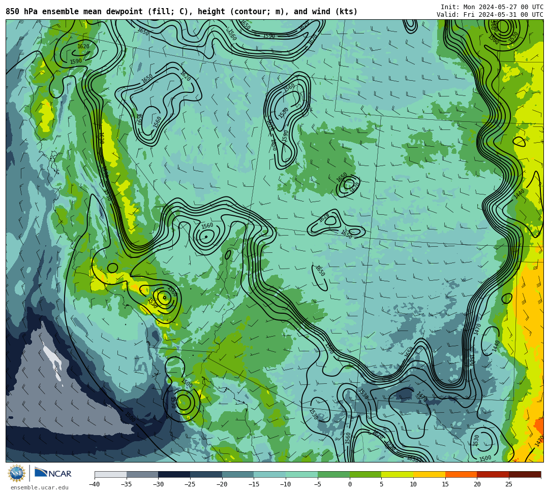Click the NSF logo
This screenshot has height=494, width=549.
point(17,473)
